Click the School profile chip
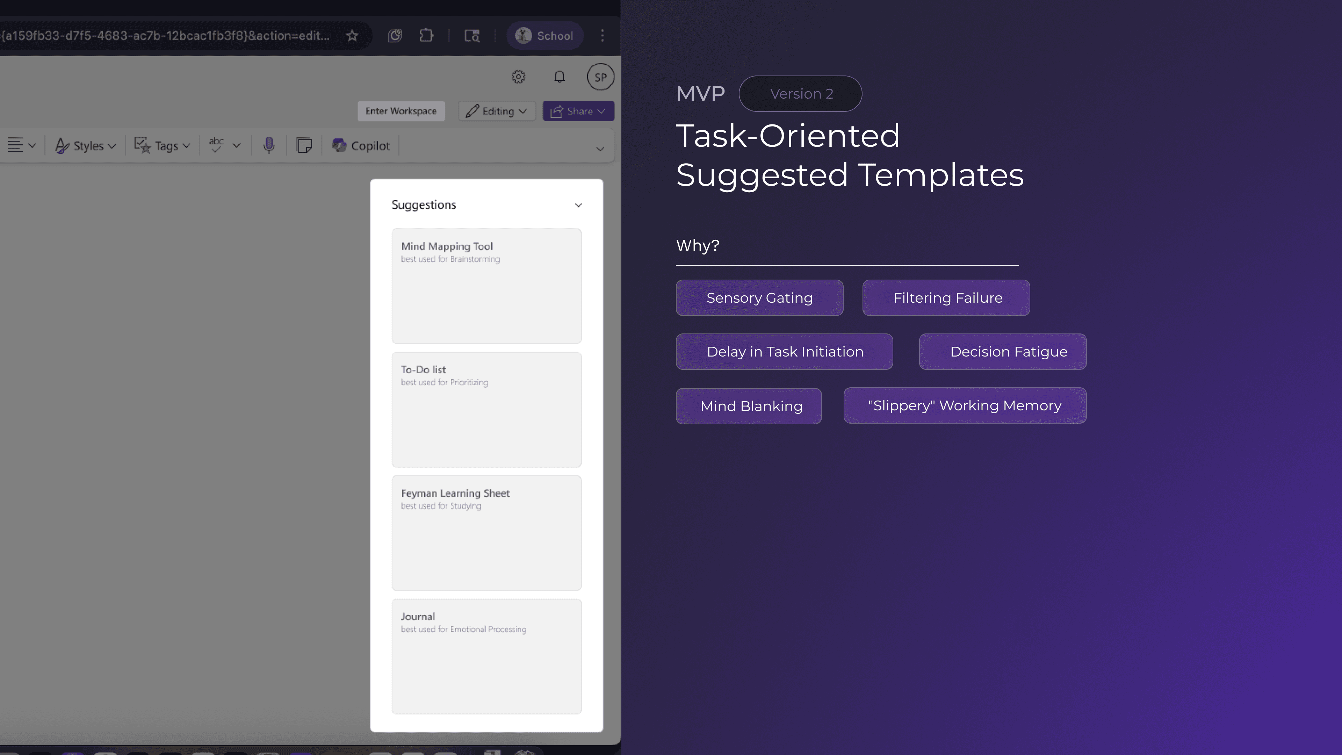This screenshot has height=755, width=1342. [x=544, y=35]
